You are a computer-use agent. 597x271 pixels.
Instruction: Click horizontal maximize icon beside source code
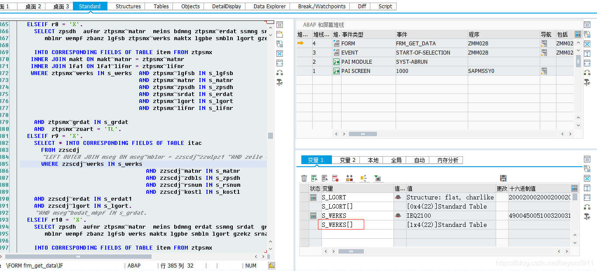(280, 63)
